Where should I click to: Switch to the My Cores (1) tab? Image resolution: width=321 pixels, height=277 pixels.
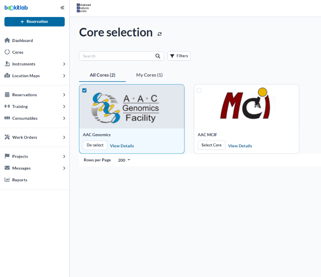149,75
